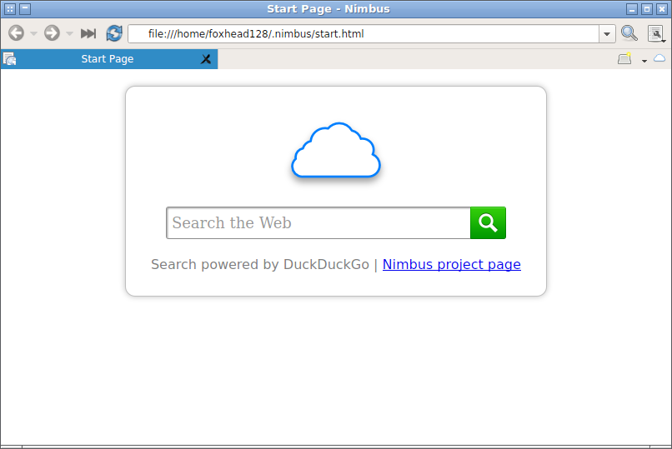Reload the page with the refresh icon
This screenshot has width=672, height=449.
click(x=114, y=33)
